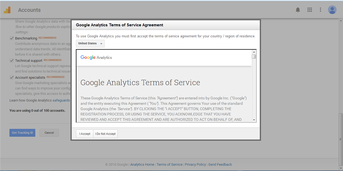
Task: Click the Google Analytics logo in the terms frame
Action: 96,58
